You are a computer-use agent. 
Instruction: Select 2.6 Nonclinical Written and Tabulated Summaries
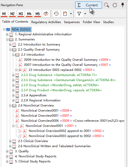click(54, 146)
